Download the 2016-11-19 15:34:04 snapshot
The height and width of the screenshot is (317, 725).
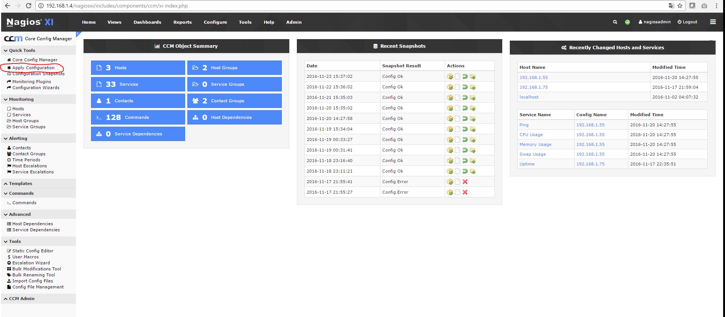(x=450, y=129)
